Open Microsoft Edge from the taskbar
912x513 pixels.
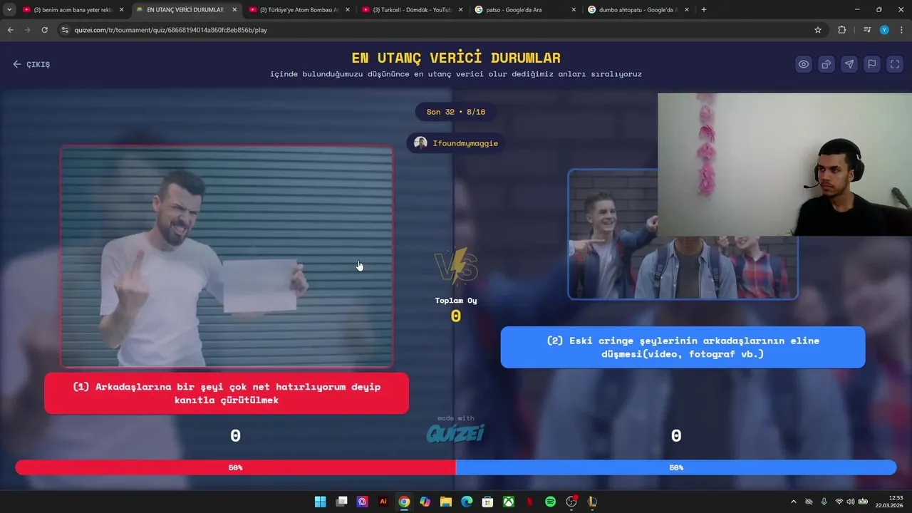click(467, 502)
